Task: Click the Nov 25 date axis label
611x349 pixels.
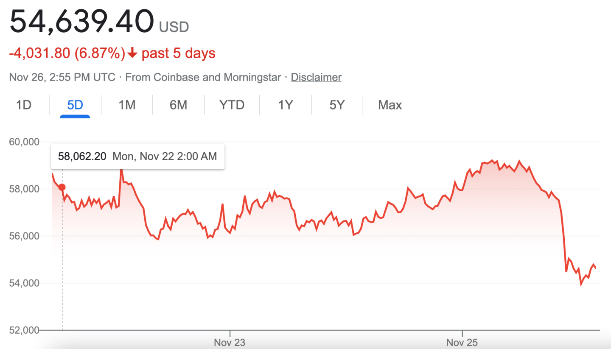Action: click(462, 342)
